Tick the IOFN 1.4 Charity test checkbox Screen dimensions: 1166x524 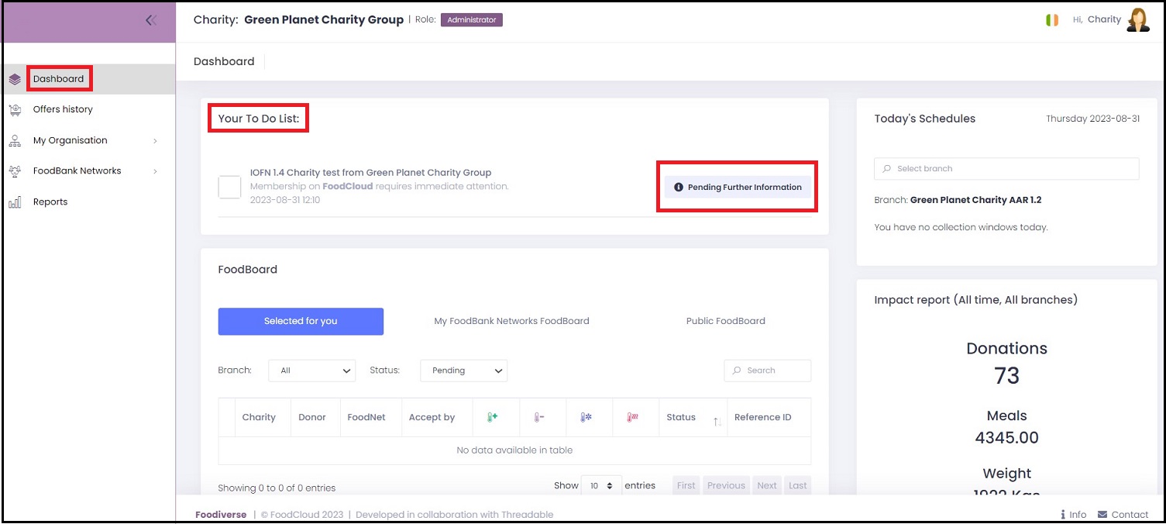(x=229, y=187)
